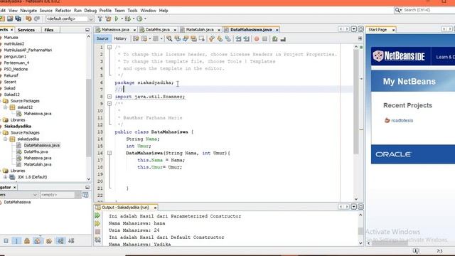Click Find Next Occurrence editor icon
This screenshot has height=256, width=455.
point(186,38)
